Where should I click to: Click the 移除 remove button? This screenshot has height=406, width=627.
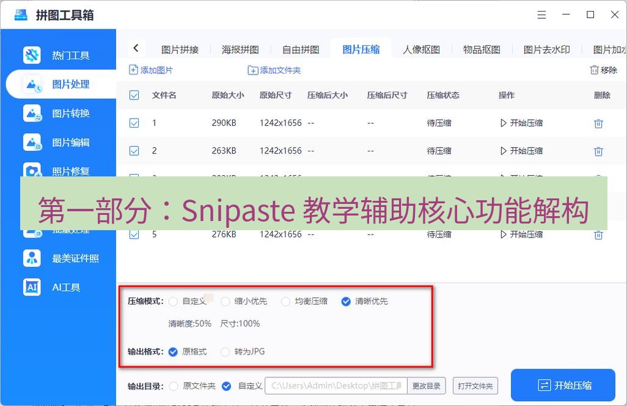pyautogui.click(x=603, y=70)
